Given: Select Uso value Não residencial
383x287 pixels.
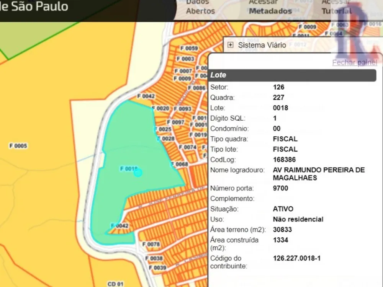Looking at the screenshot, I should (298, 219).
